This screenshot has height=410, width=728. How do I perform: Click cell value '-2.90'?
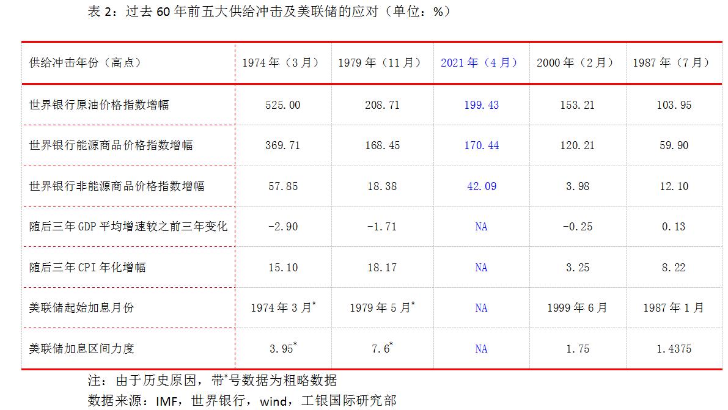coord(283,227)
